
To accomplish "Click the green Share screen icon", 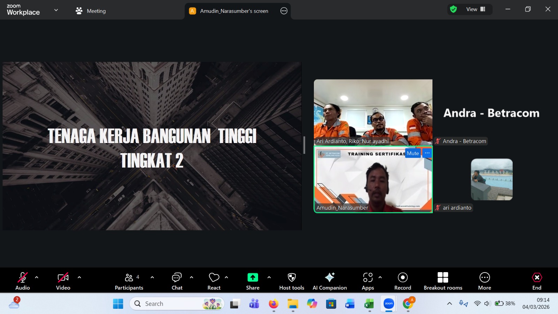I will (252, 277).
